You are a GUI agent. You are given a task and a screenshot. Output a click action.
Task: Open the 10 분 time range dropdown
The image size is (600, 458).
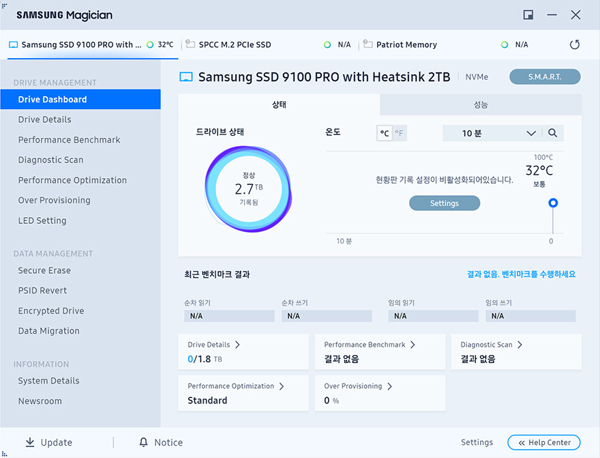492,133
